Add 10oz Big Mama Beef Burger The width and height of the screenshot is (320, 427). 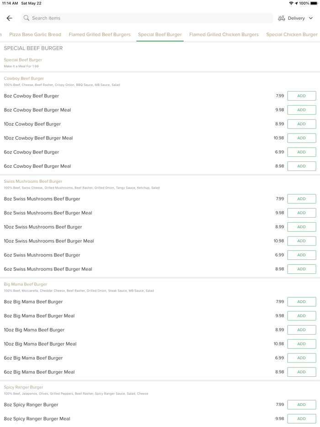[301, 330]
